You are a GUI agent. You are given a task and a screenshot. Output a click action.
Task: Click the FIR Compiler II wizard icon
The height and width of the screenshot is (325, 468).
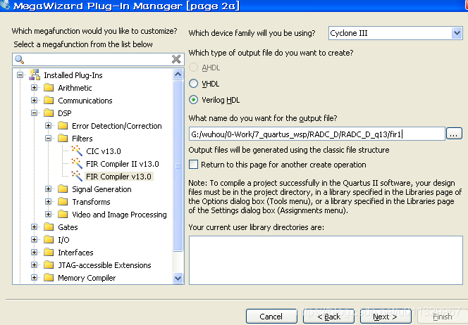[77, 163]
